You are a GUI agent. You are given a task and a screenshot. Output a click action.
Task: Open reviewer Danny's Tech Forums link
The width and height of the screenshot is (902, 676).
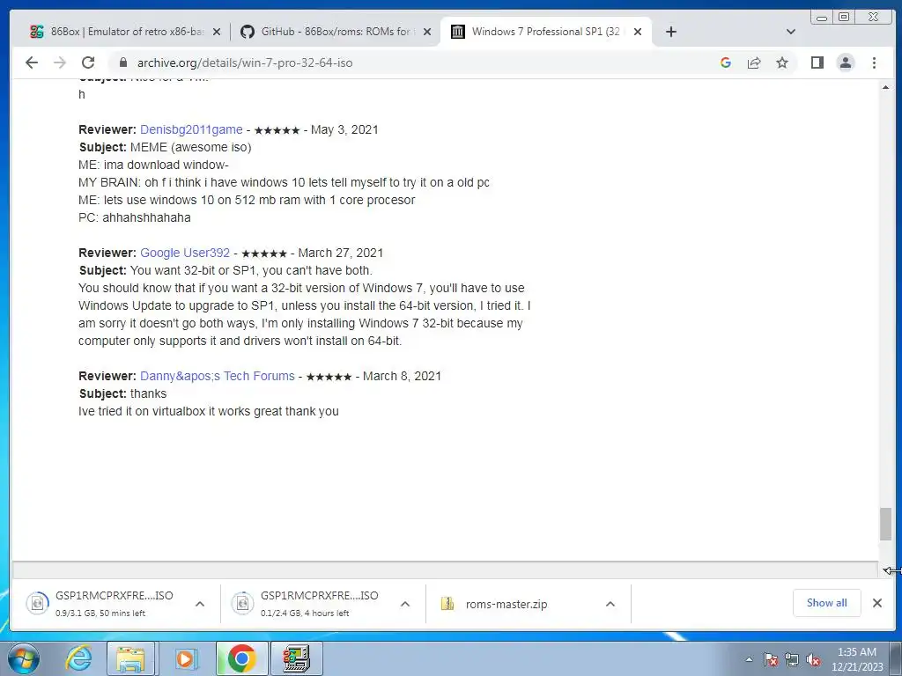pyautogui.click(x=218, y=376)
